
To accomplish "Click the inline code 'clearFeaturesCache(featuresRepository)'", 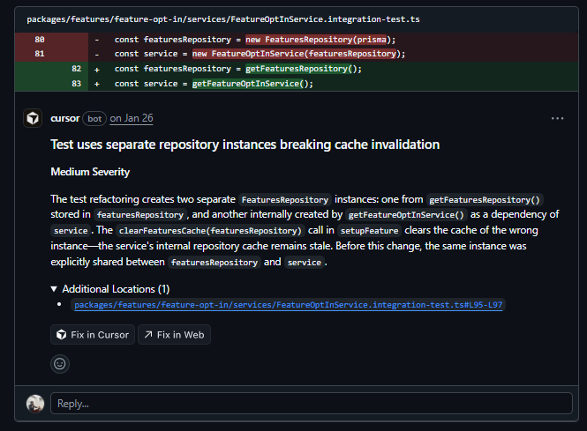I will click(210, 231).
